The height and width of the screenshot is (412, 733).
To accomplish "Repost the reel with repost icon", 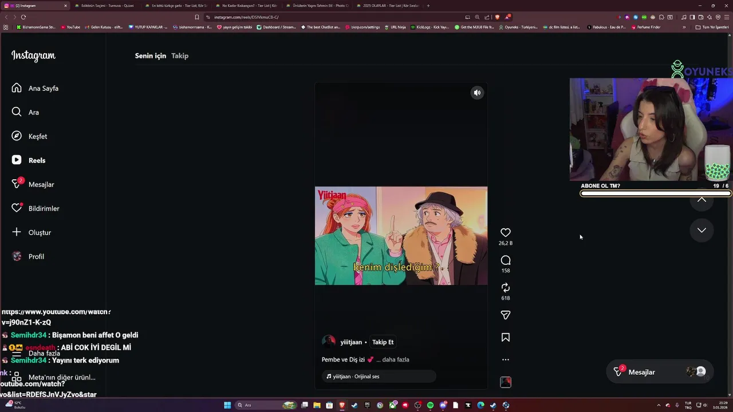I will click(505, 287).
